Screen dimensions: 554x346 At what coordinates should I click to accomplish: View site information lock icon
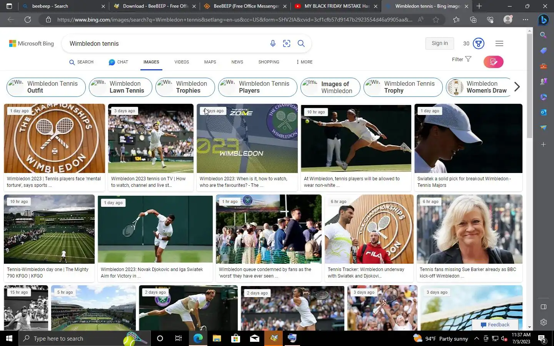pyautogui.click(x=48, y=20)
